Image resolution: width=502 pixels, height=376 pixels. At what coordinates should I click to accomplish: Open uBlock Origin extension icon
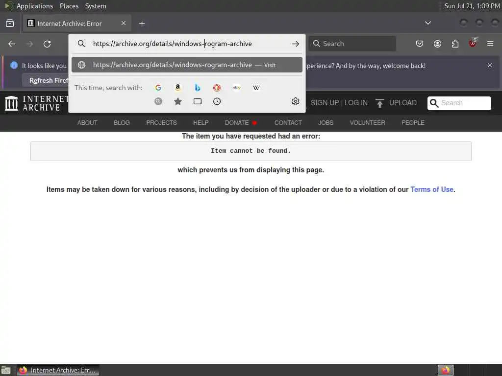coord(473,44)
